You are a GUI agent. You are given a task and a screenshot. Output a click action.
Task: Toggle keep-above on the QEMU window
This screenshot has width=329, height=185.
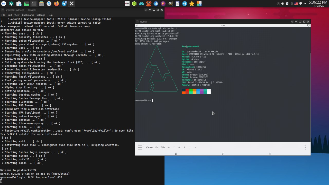coord(296,22)
